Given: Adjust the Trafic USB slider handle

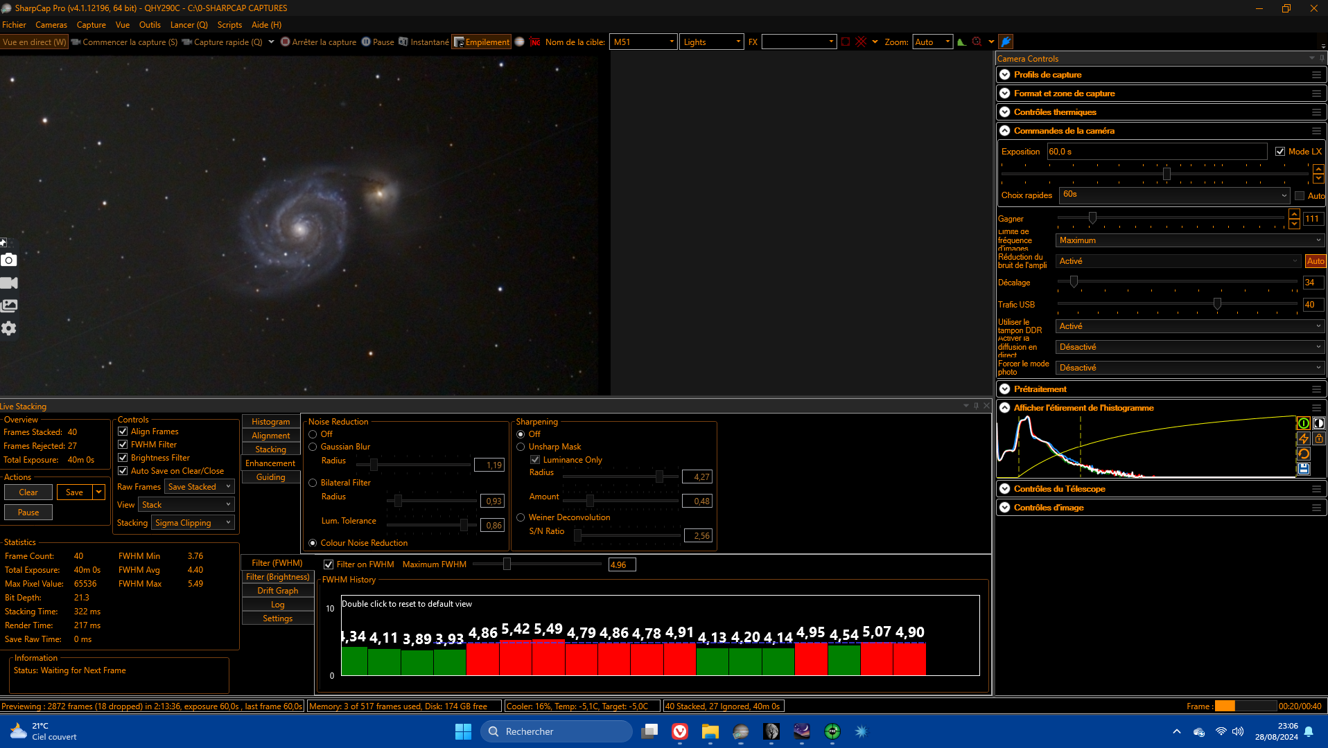Looking at the screenshot, I should coord(1217,304).
